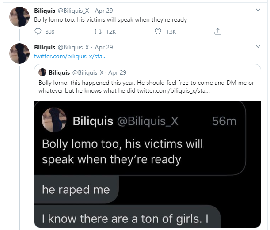Click the 1.3K like count
This screenshot has height=230, width=270.
(171, 31)
